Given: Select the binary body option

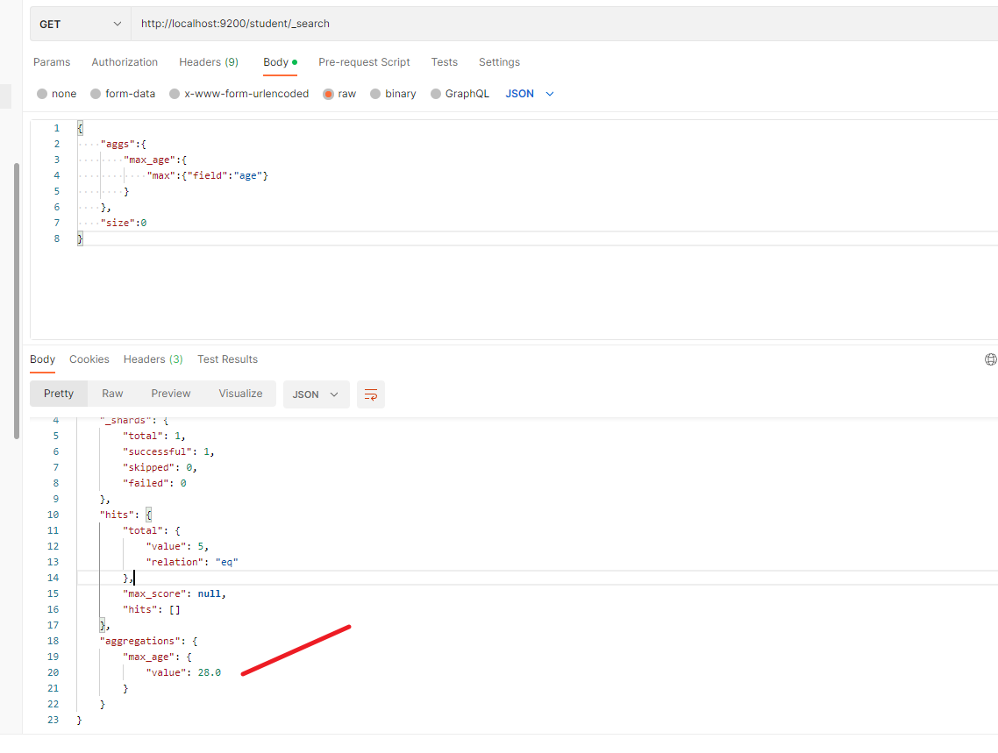Looking at the screenshot, I should [x=393, y=94].
